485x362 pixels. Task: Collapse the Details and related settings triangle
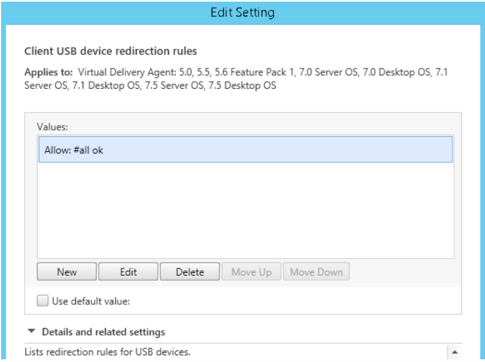coord(31,332)
